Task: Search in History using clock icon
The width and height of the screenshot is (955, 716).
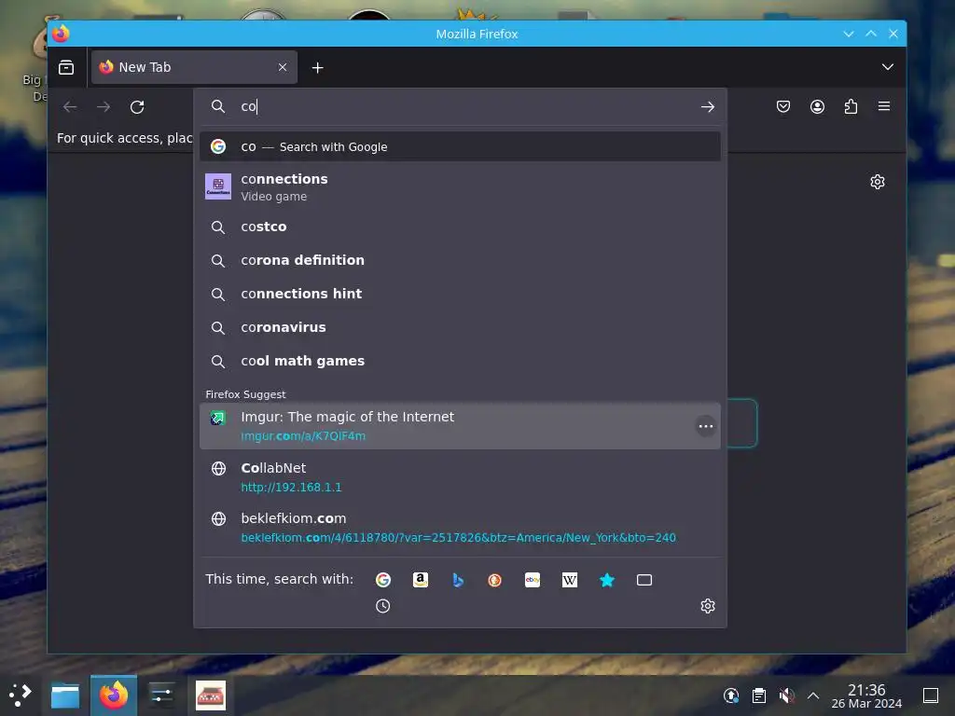Action: [382, 606]
